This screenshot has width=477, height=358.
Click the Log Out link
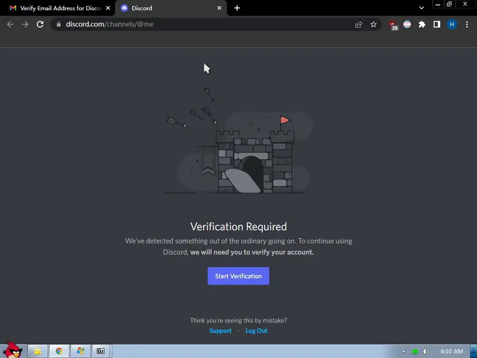coord(257,330)
